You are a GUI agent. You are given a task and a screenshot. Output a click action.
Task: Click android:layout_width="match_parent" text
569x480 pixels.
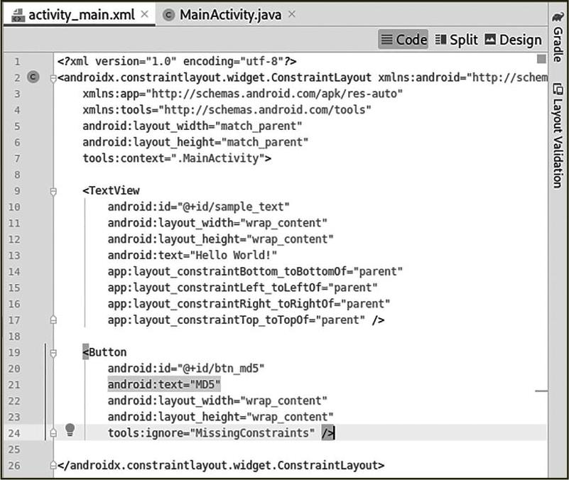193,126
